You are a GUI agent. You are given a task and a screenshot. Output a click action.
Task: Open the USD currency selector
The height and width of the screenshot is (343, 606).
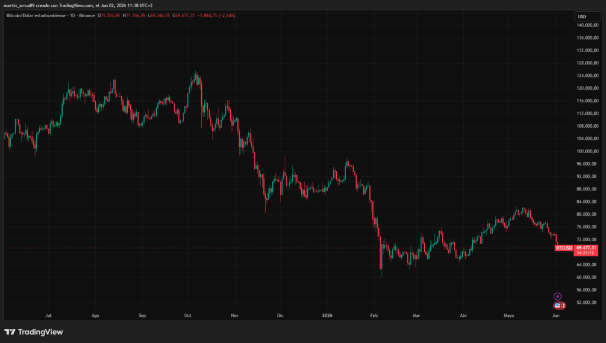[587, 16]
